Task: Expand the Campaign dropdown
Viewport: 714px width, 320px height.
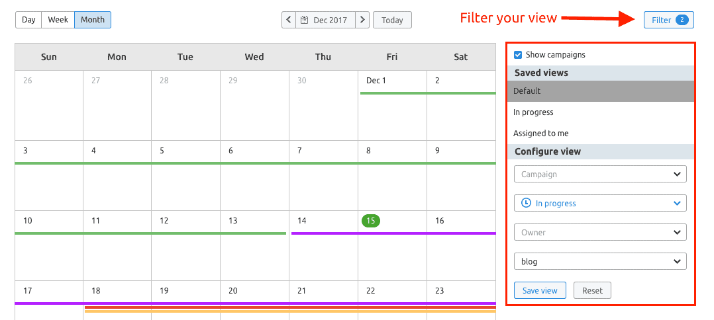Action: pyautogui.click(x=600, y=174)
